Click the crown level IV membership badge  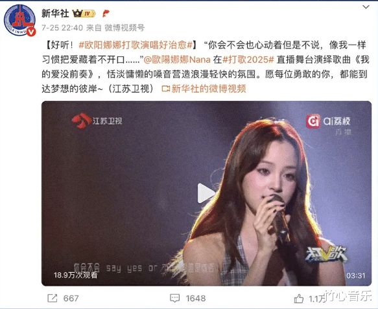(84, 14)
